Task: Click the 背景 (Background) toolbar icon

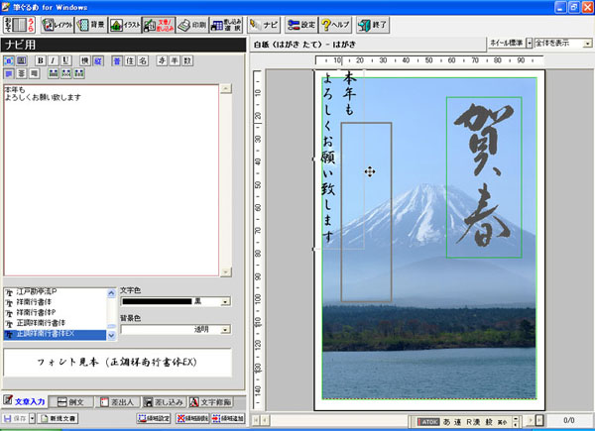Action: point(88,25)
